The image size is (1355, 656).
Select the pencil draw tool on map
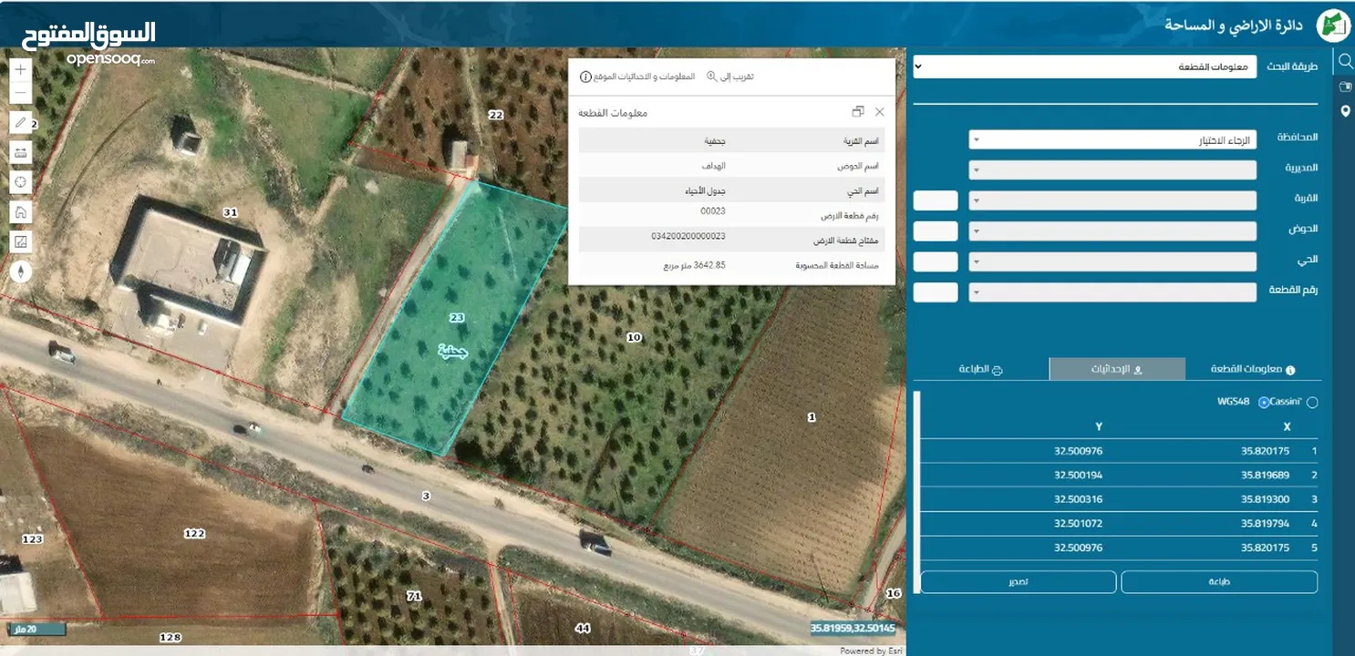[21, 123]
